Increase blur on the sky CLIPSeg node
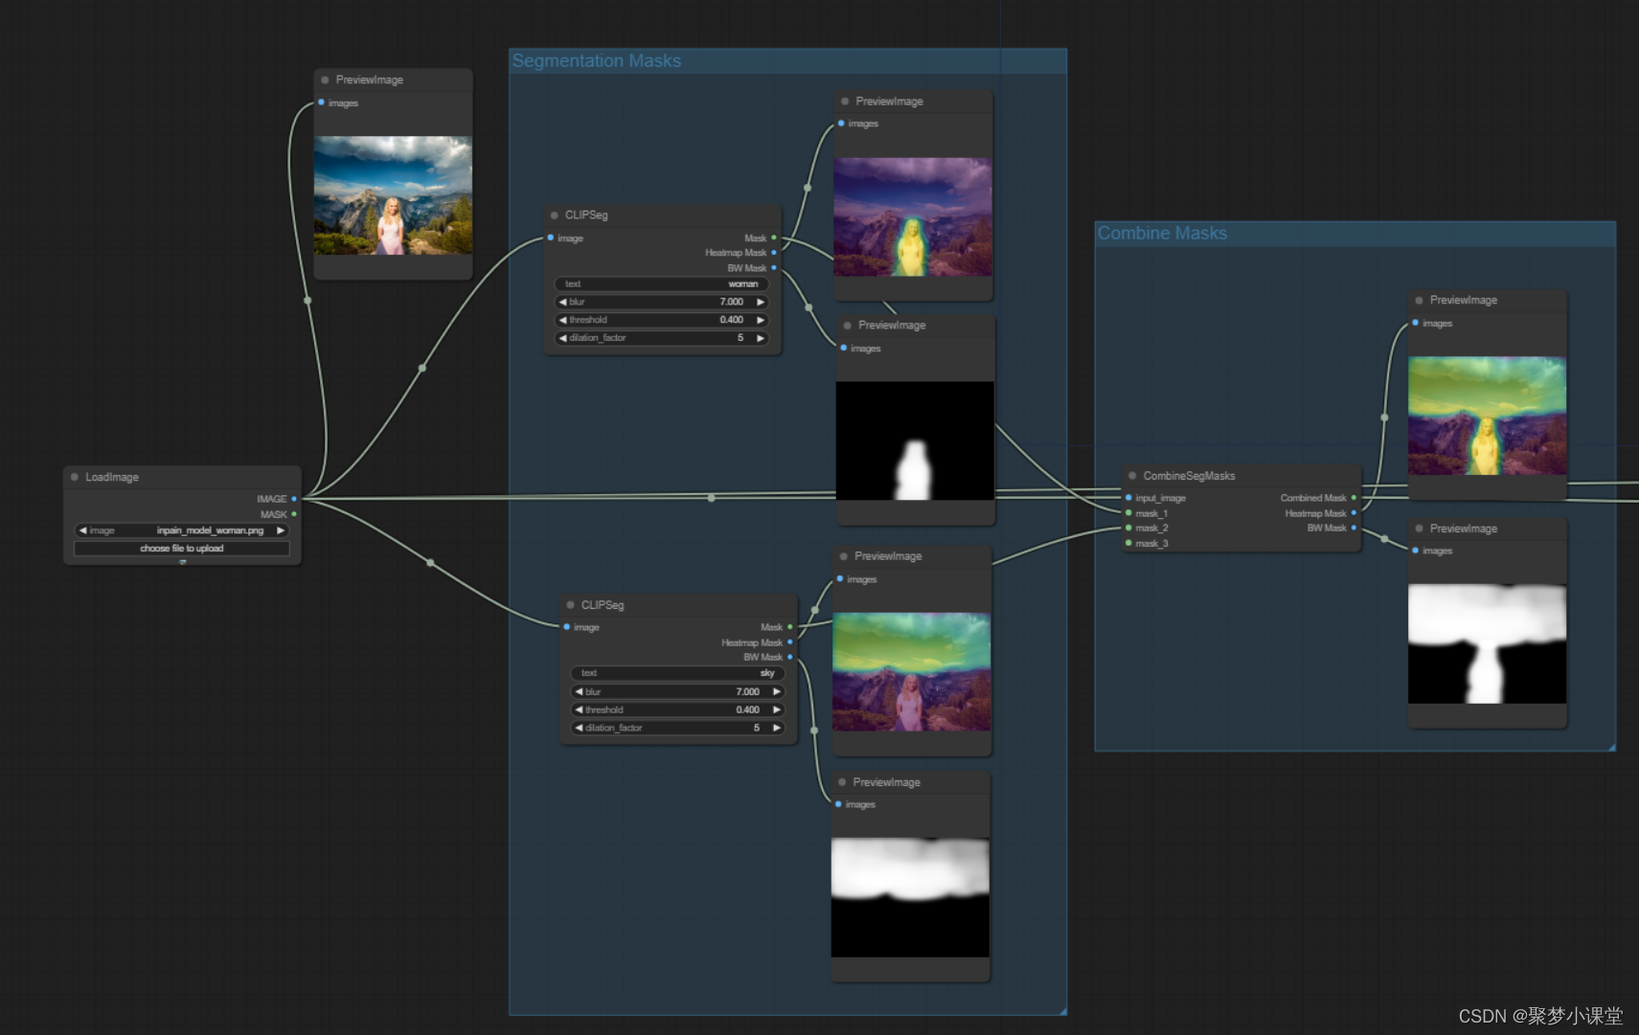1639x1035 pixels. click(777, 691)
